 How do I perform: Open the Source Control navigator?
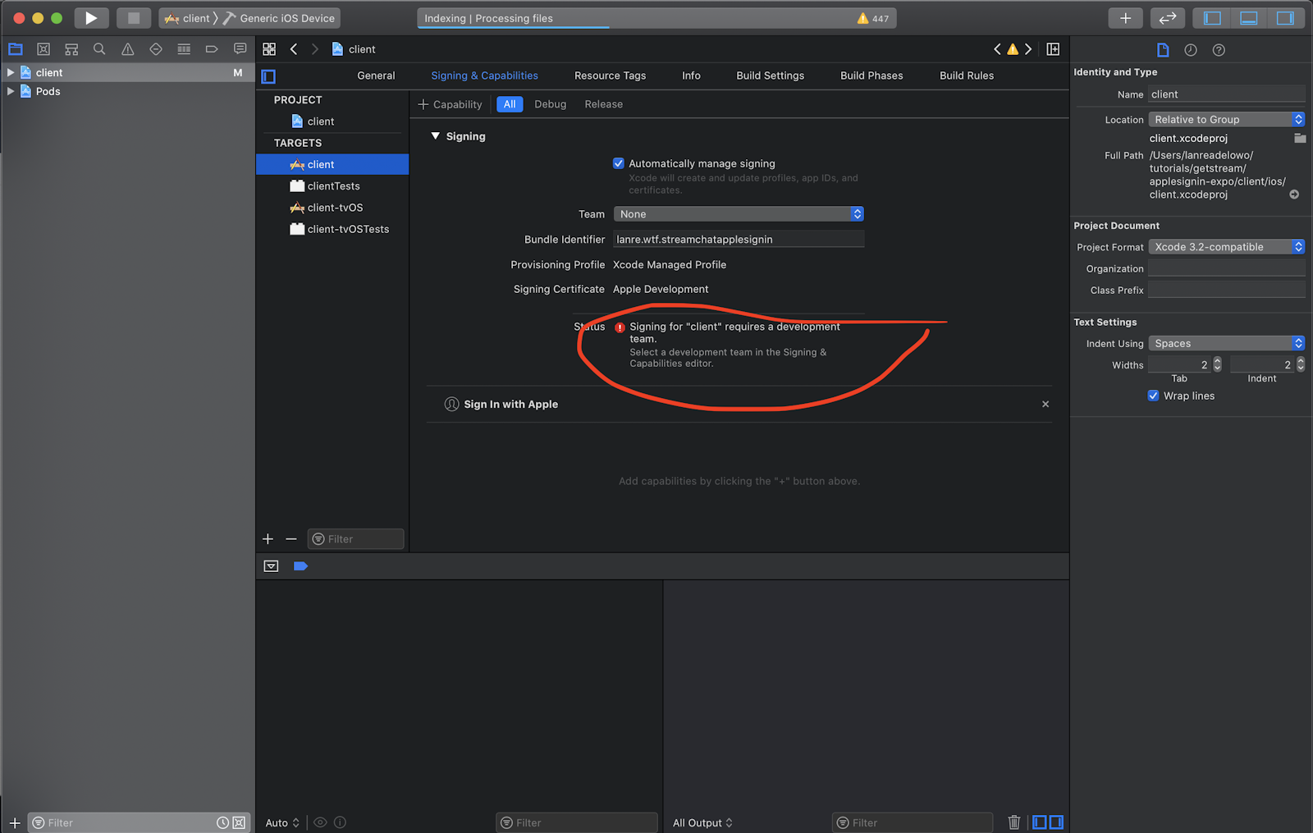coord(43,49)
